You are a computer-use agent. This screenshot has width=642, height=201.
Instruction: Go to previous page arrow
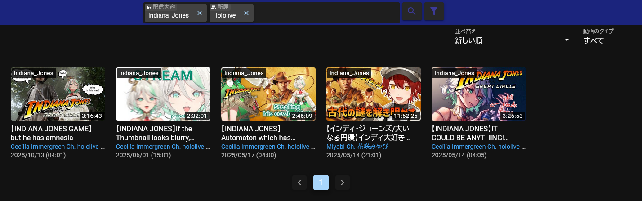pos(299,183)
